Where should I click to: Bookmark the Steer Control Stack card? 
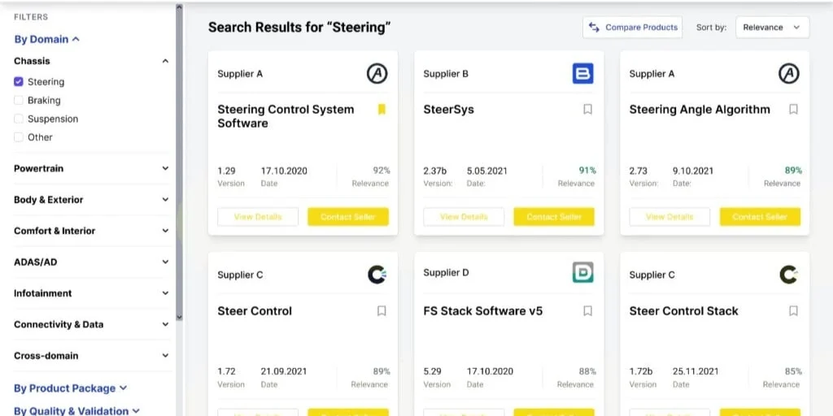[x=793, y=311]
